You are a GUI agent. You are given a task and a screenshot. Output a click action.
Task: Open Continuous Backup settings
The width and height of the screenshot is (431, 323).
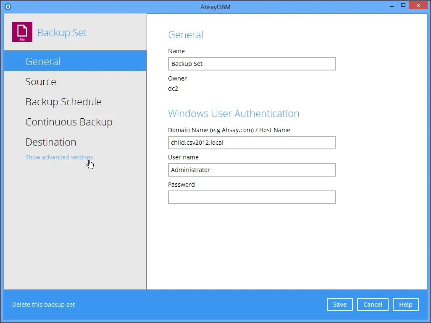pyautogui.click(x=69, y=122)
